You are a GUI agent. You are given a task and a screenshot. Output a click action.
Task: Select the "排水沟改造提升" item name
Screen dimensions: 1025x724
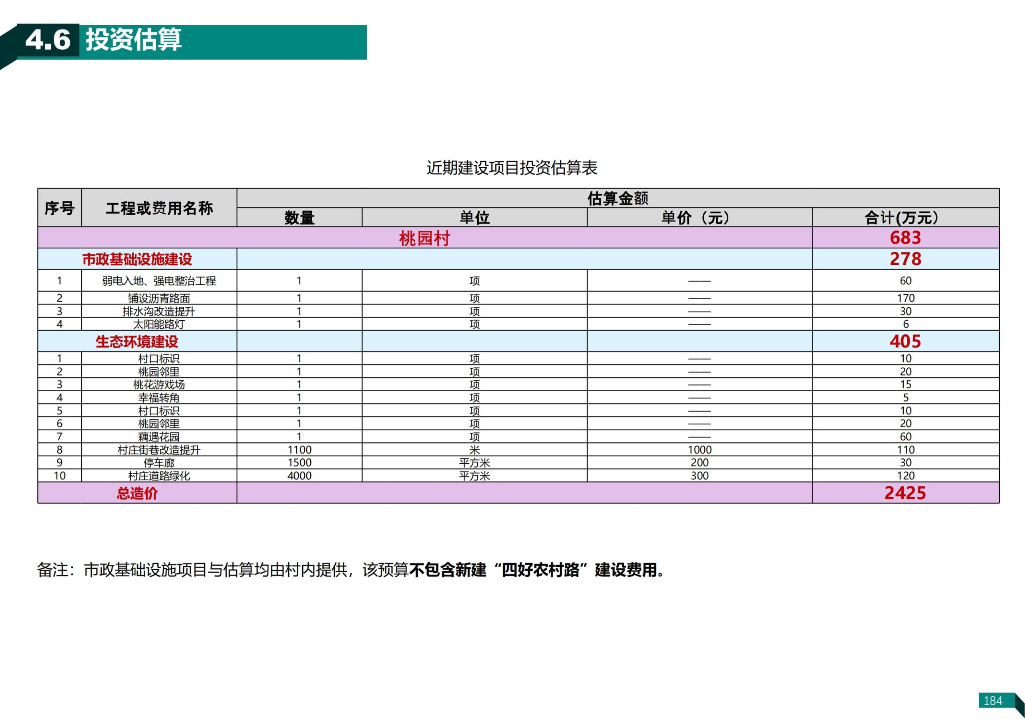click(x=159, y=311)
